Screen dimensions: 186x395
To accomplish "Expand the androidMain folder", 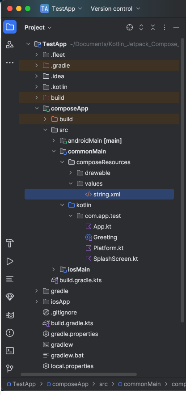I will coord(53,140).
